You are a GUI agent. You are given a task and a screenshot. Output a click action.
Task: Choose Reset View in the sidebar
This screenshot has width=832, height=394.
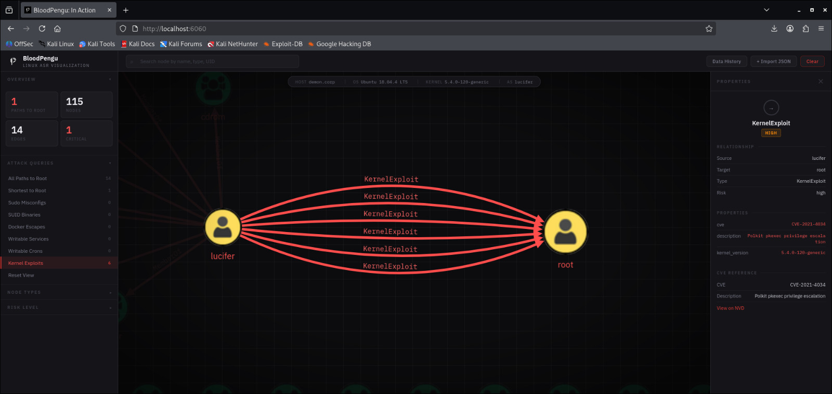coord(21,276)
